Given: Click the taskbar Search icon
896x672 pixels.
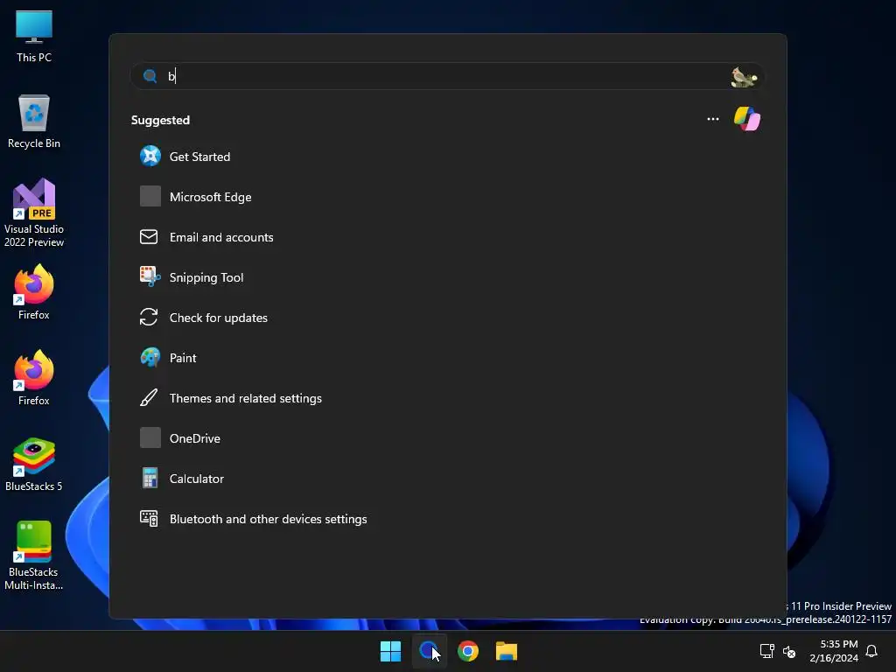Looking at the screenshot, I should pyautogui.click(x=429, y=651).
